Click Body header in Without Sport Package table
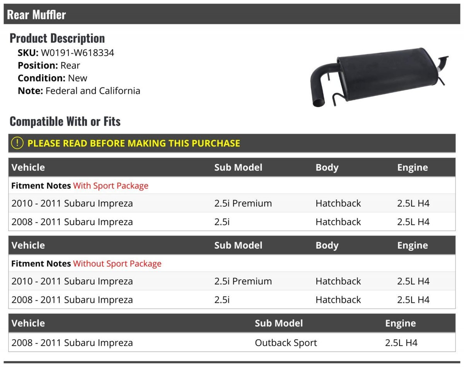 pos(327,246)
